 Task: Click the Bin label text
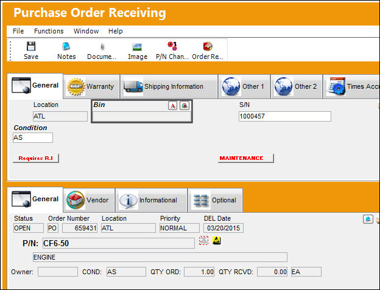click(x=99, y=105)
